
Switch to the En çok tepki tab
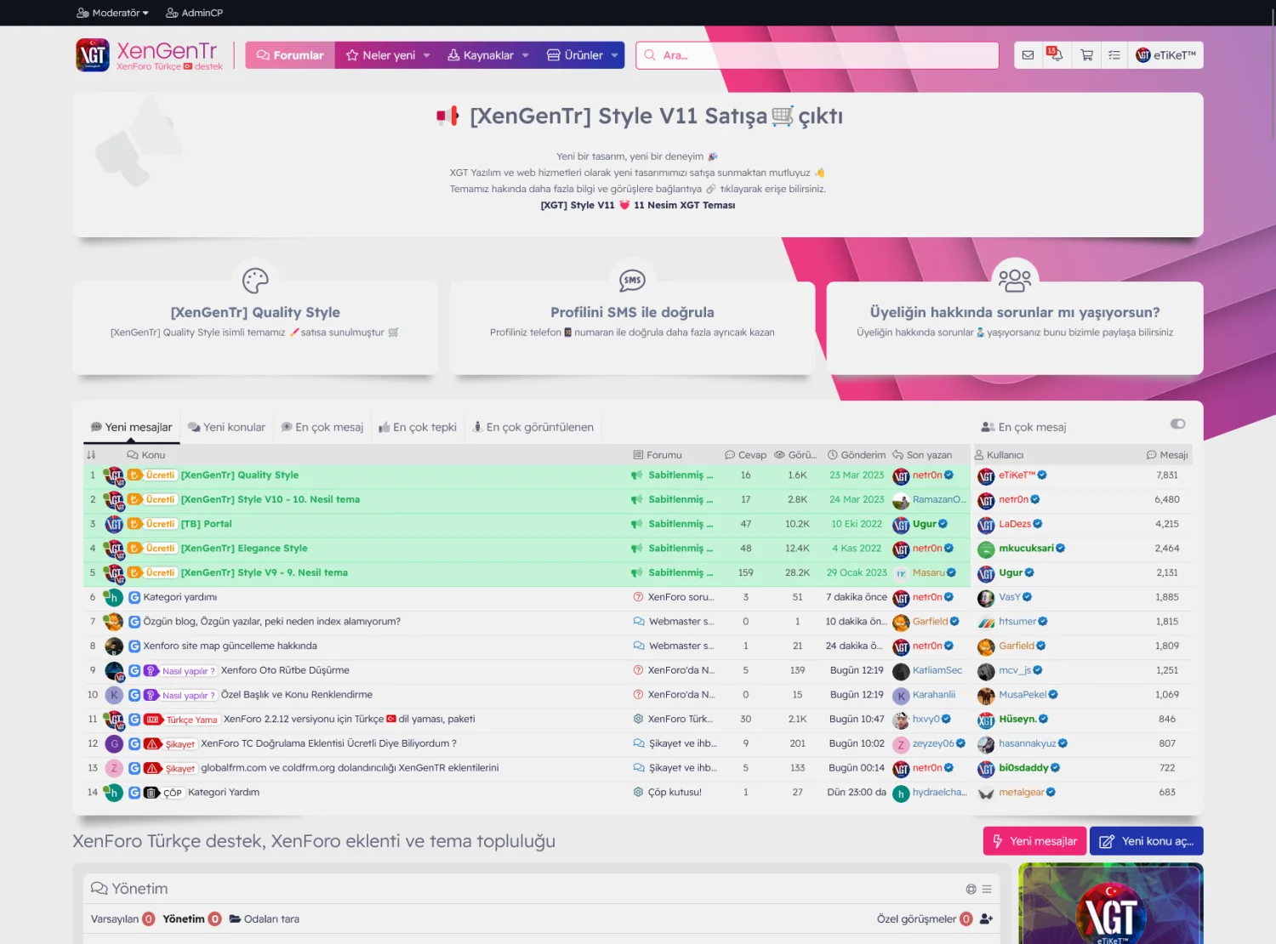[x=418, y=427]
